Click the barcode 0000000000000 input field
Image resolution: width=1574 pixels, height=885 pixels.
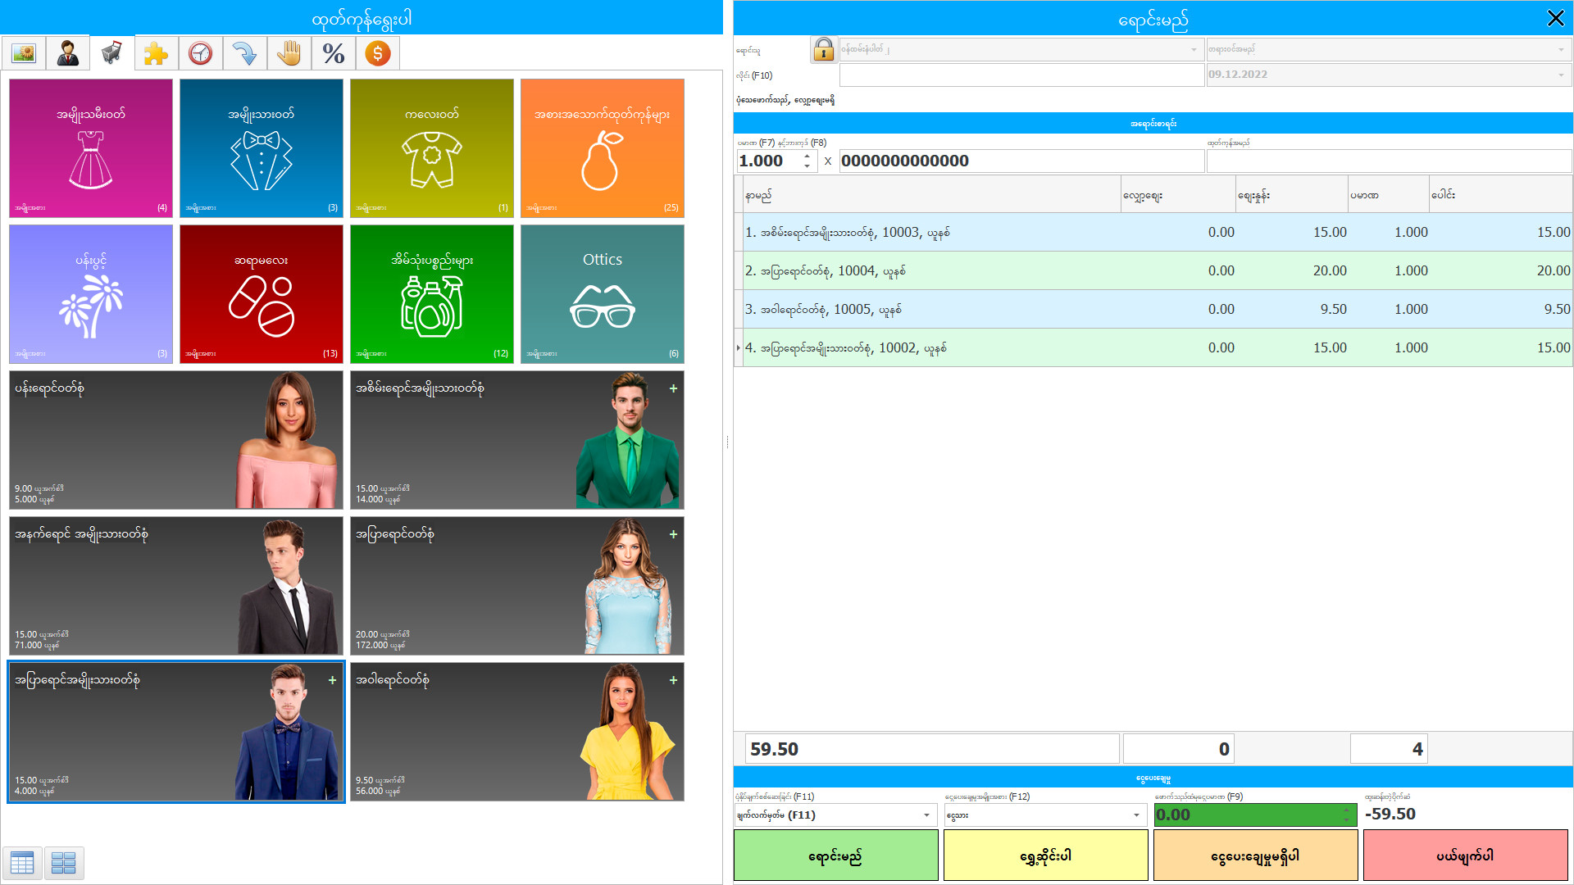pyautogui.click(x=1021, y=161)
